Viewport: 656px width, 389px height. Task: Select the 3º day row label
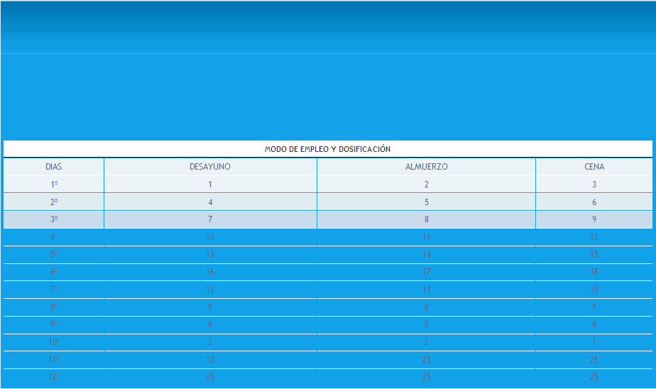[x=54, y=220]
